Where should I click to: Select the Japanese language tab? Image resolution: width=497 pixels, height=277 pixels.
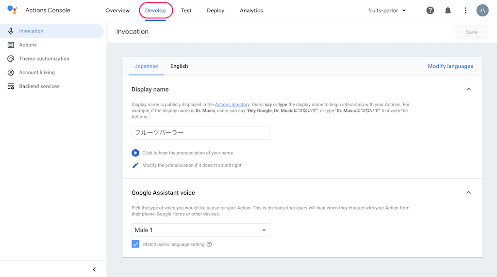[147, 66]
